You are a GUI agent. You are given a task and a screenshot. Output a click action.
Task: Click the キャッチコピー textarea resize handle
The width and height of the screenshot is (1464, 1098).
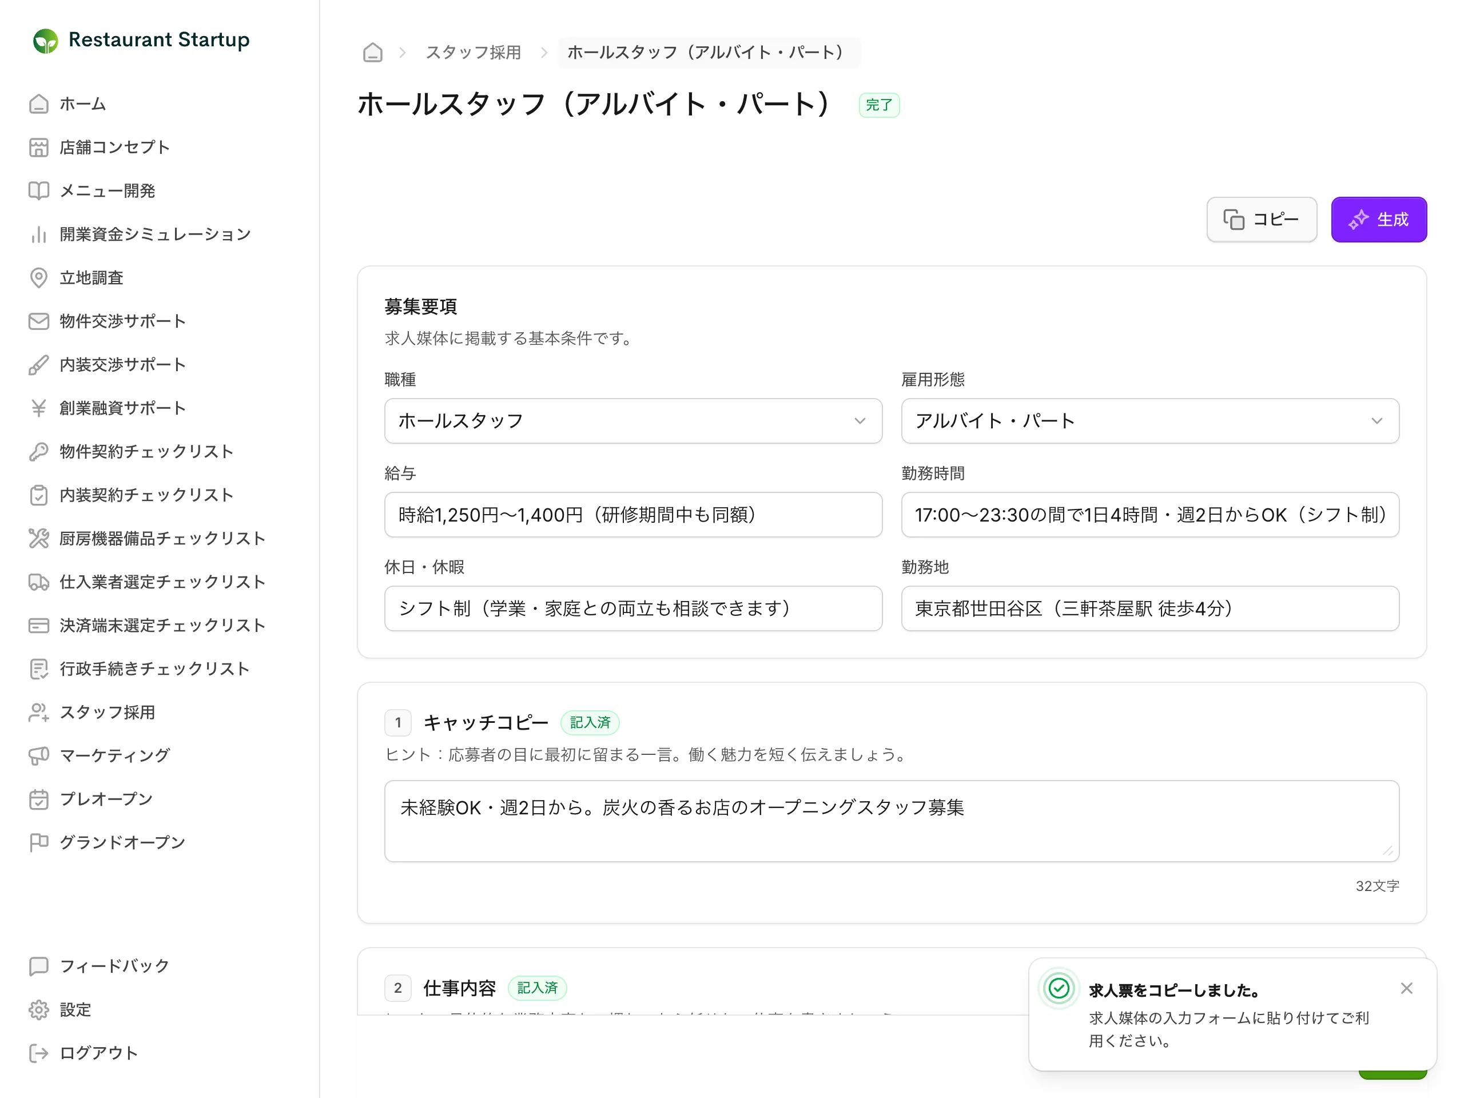1387,851
